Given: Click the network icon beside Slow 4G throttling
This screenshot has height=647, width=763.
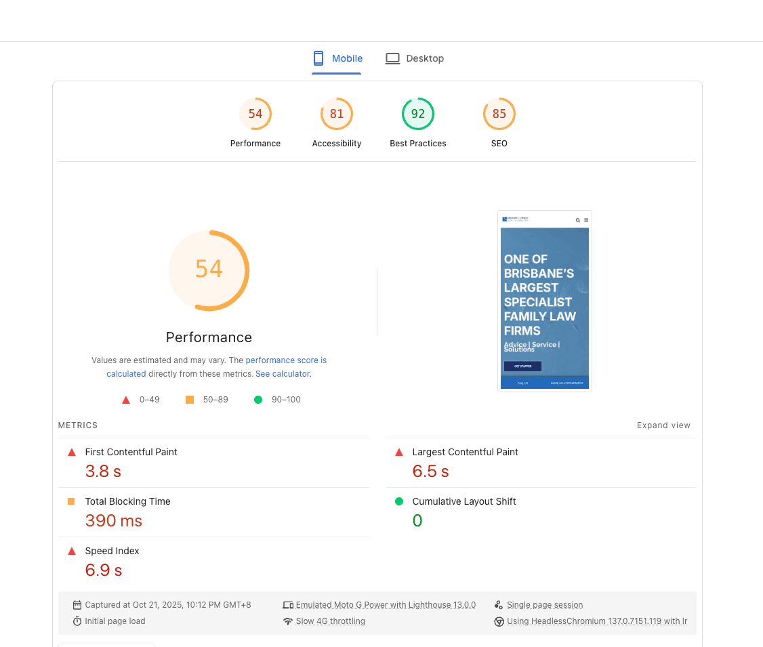Looking at the screenshot, I should pyautogui.click(x=289, y=621).
